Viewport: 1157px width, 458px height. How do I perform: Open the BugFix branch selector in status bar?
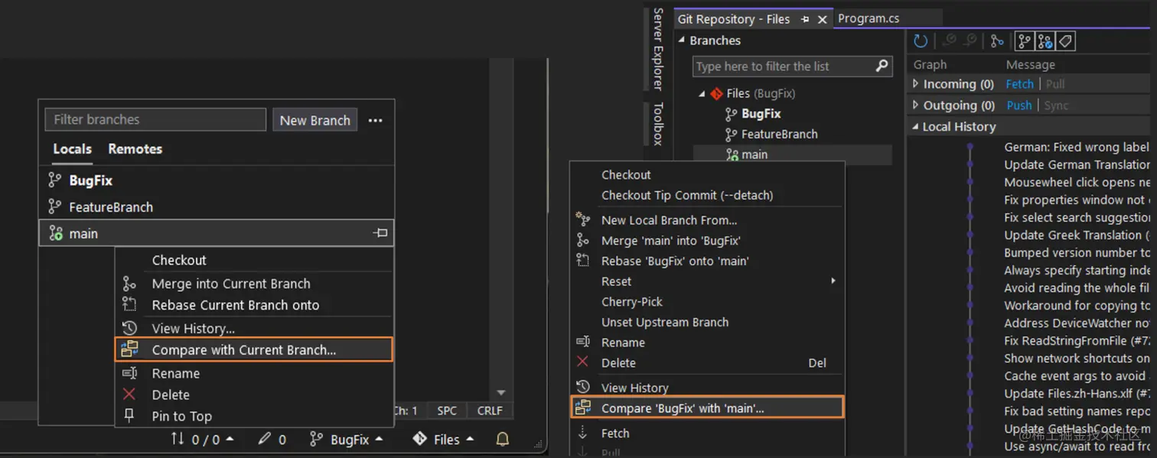click(x=346, y=440)
